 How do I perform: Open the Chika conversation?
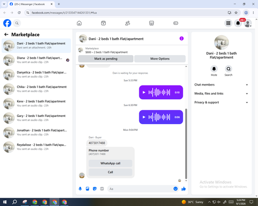[x=36, y=89]
